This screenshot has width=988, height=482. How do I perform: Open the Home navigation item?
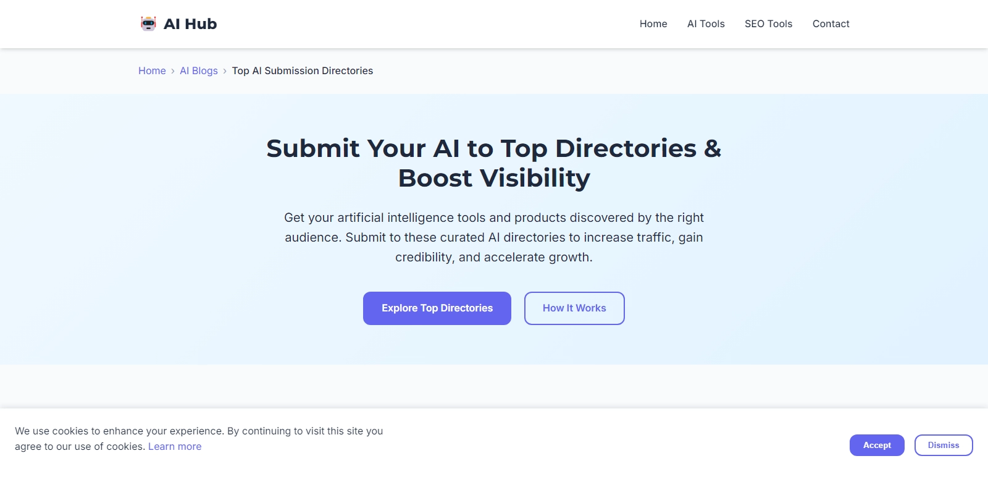(653, 24)
